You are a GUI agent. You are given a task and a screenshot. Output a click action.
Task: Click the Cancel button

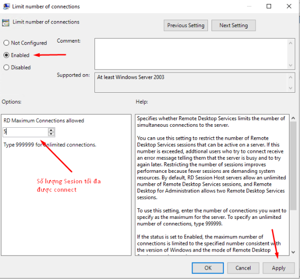(x=243, y=268)
